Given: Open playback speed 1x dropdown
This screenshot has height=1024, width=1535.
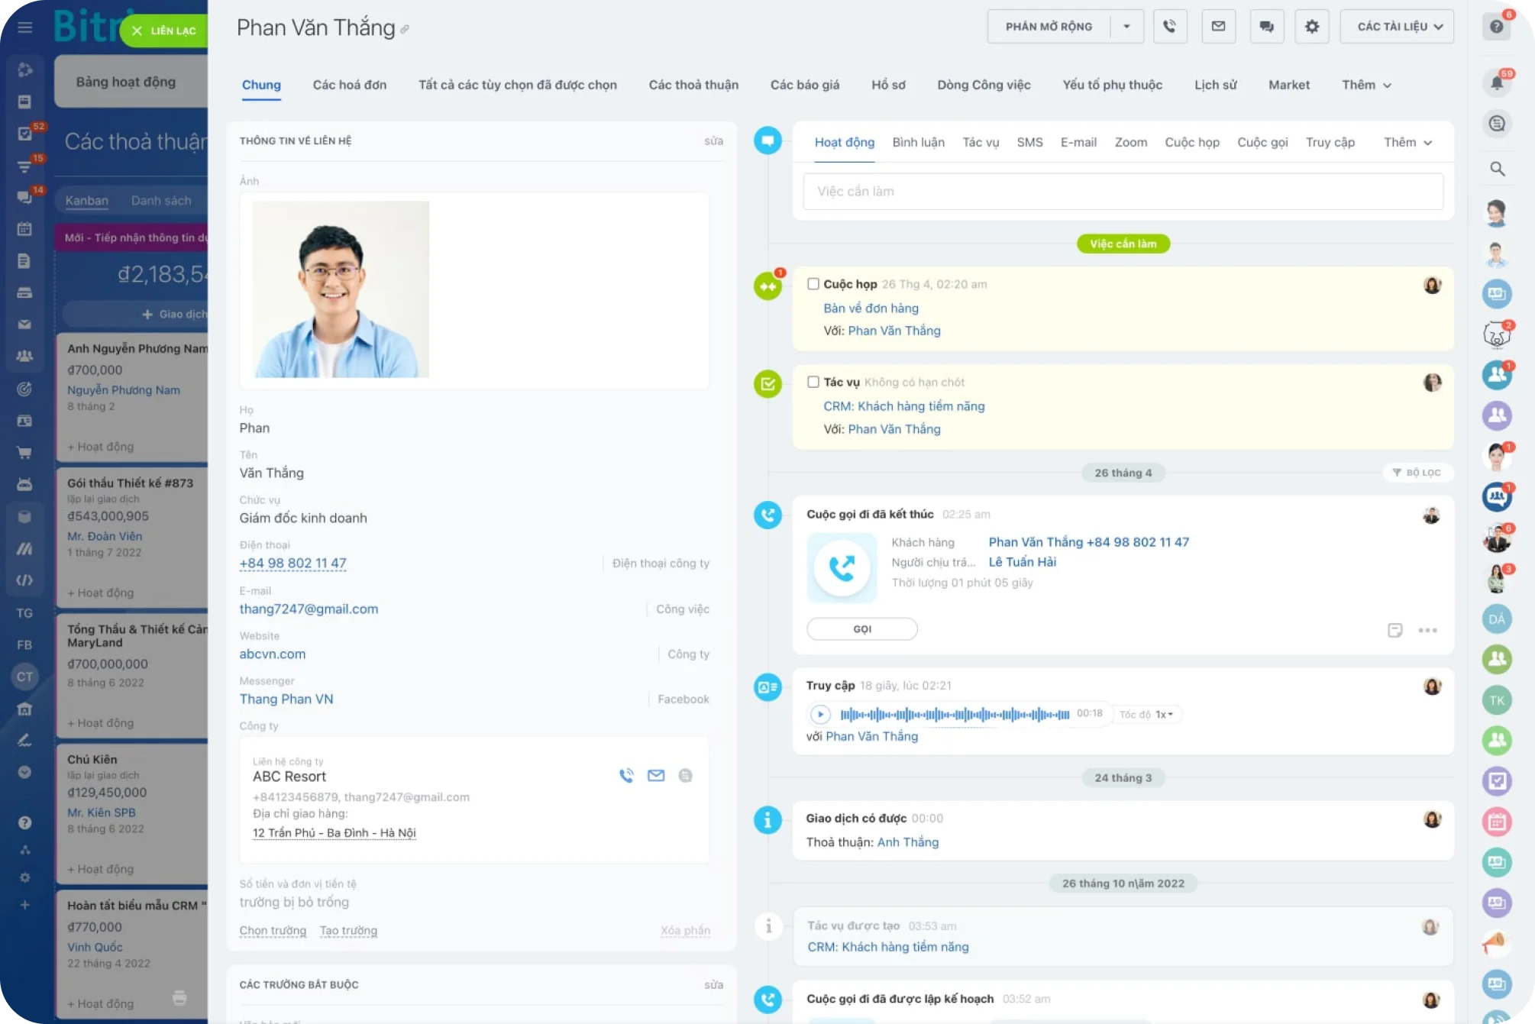Looking at the screenshot, I should (1163, 715).
